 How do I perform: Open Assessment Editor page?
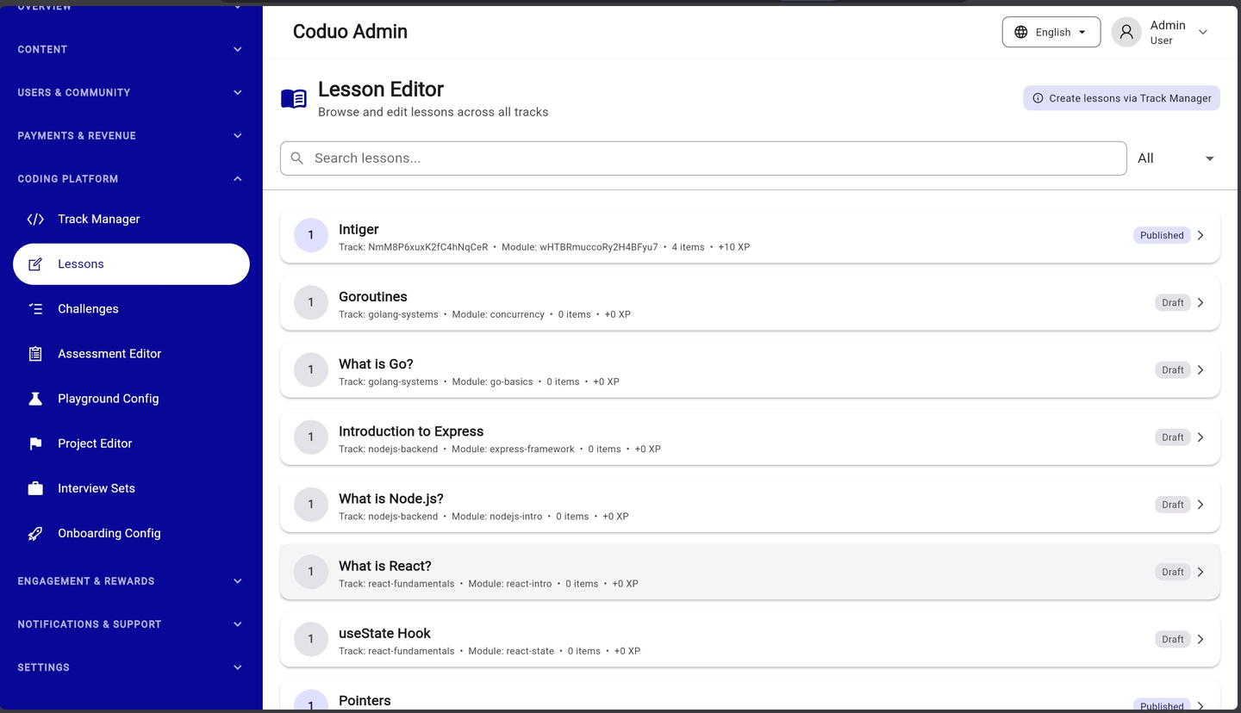pos(131,354)
